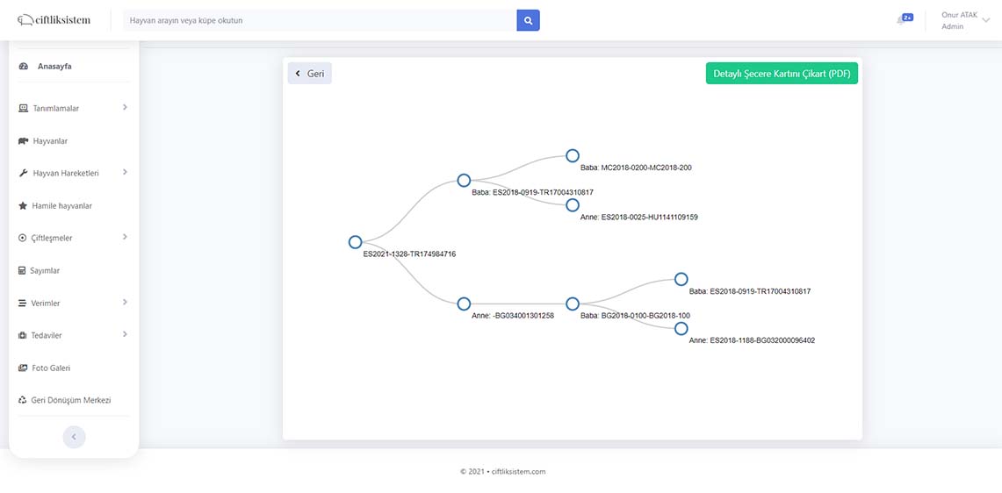Collapse sidebar with the round chevron button

[x=74, y=437]
